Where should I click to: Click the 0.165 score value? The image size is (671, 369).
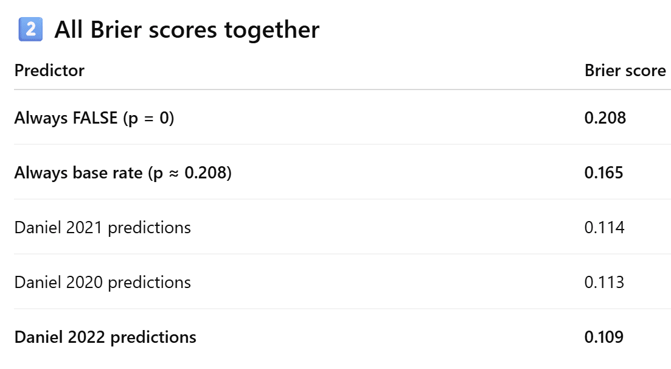pyautogui.click(x=604, y=173)
